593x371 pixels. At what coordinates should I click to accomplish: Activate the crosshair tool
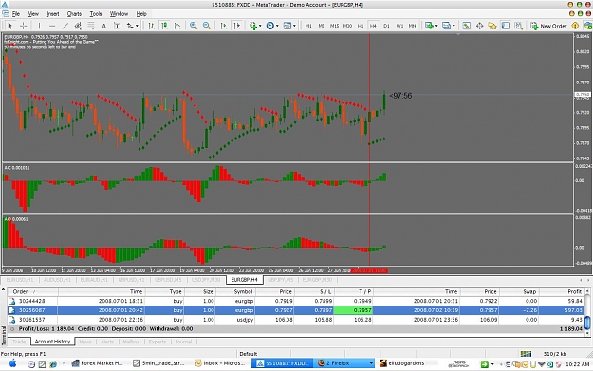click(x=23, y=26)
